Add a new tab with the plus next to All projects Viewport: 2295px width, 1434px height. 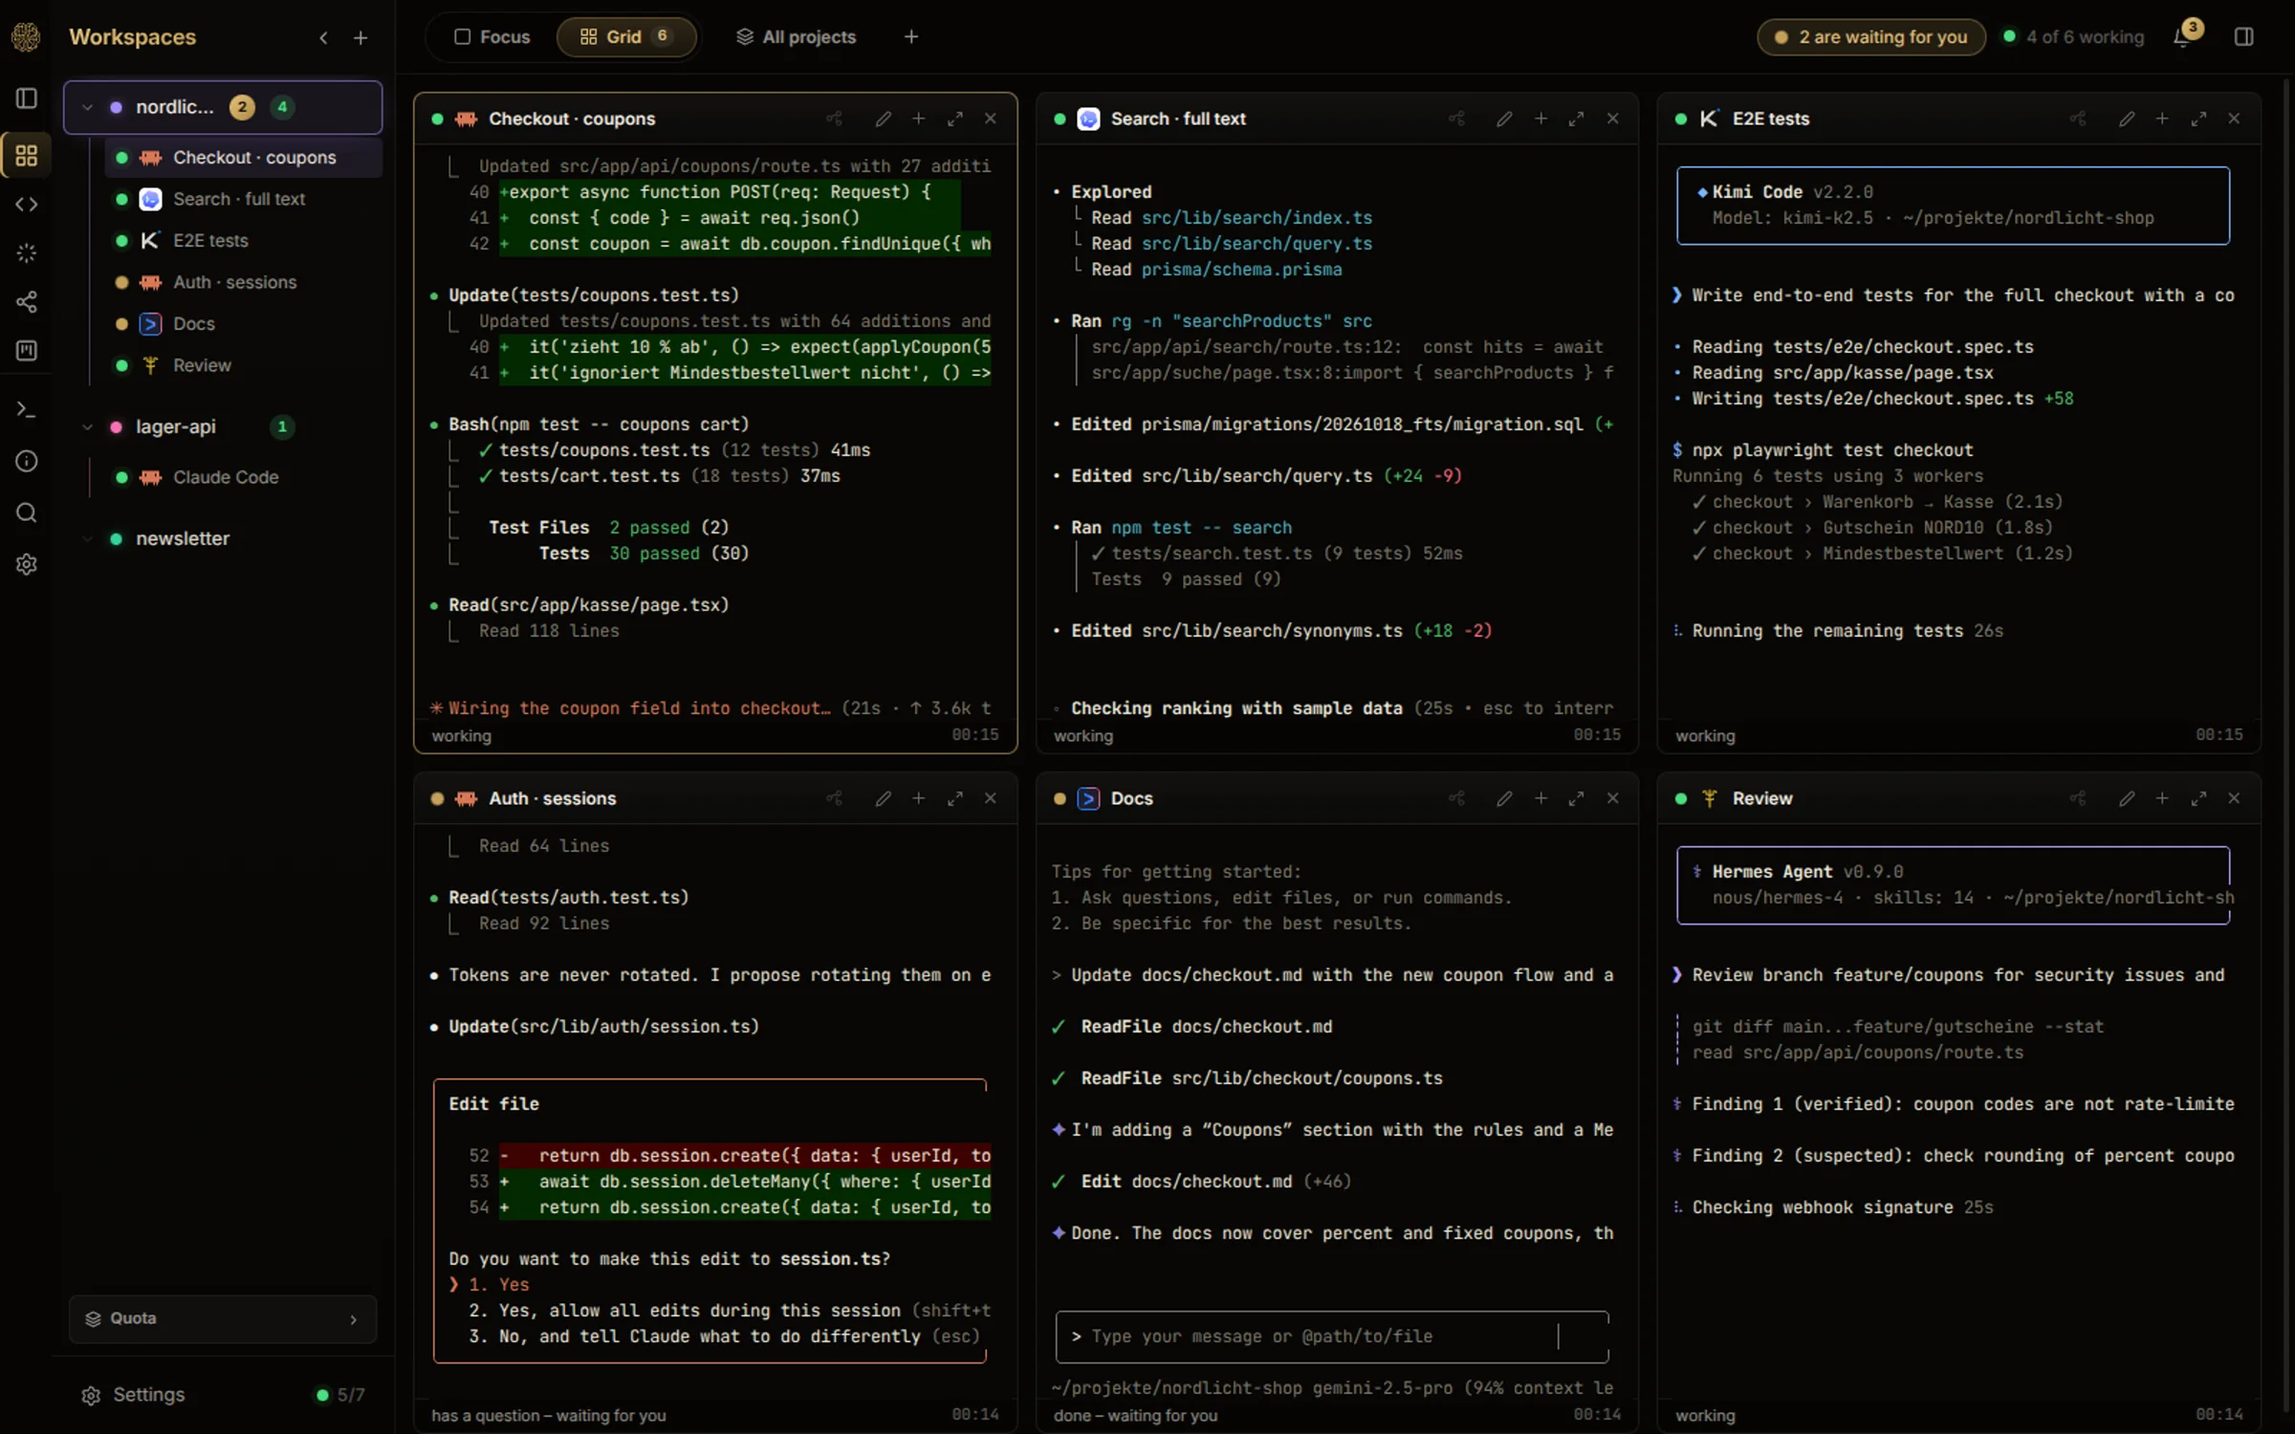[x=910, y=36]
